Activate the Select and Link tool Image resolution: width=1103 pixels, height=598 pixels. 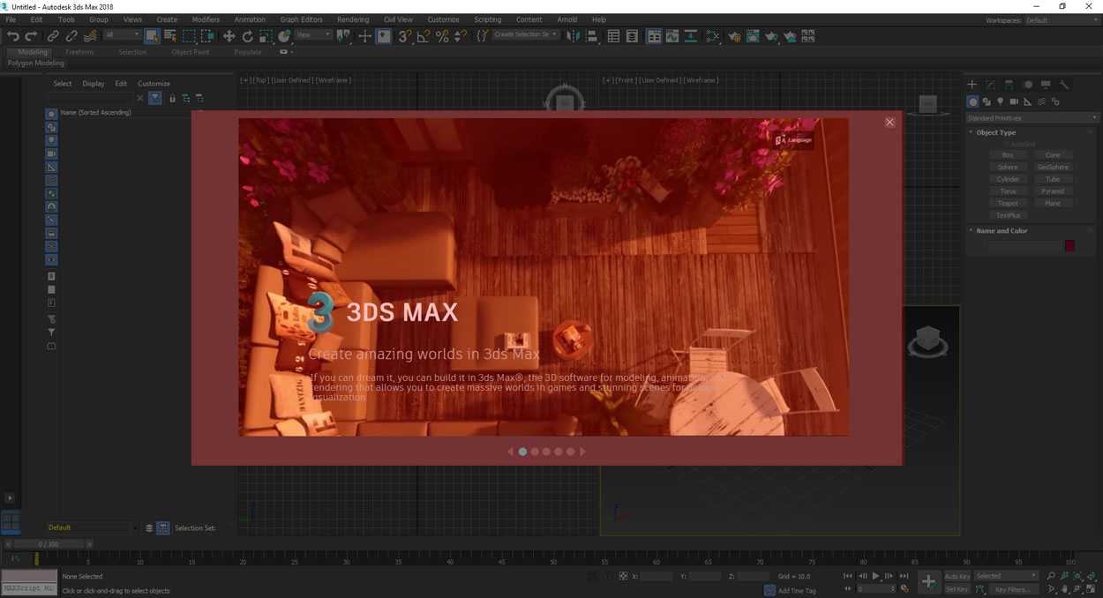click(x=53, y=36)
